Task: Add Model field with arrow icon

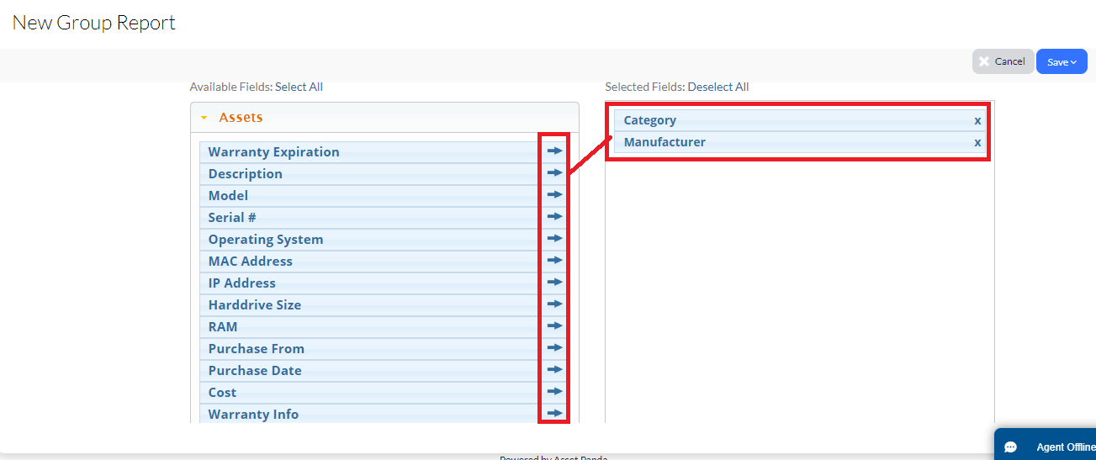Action: pyautogui.click(x=554, y=195)
